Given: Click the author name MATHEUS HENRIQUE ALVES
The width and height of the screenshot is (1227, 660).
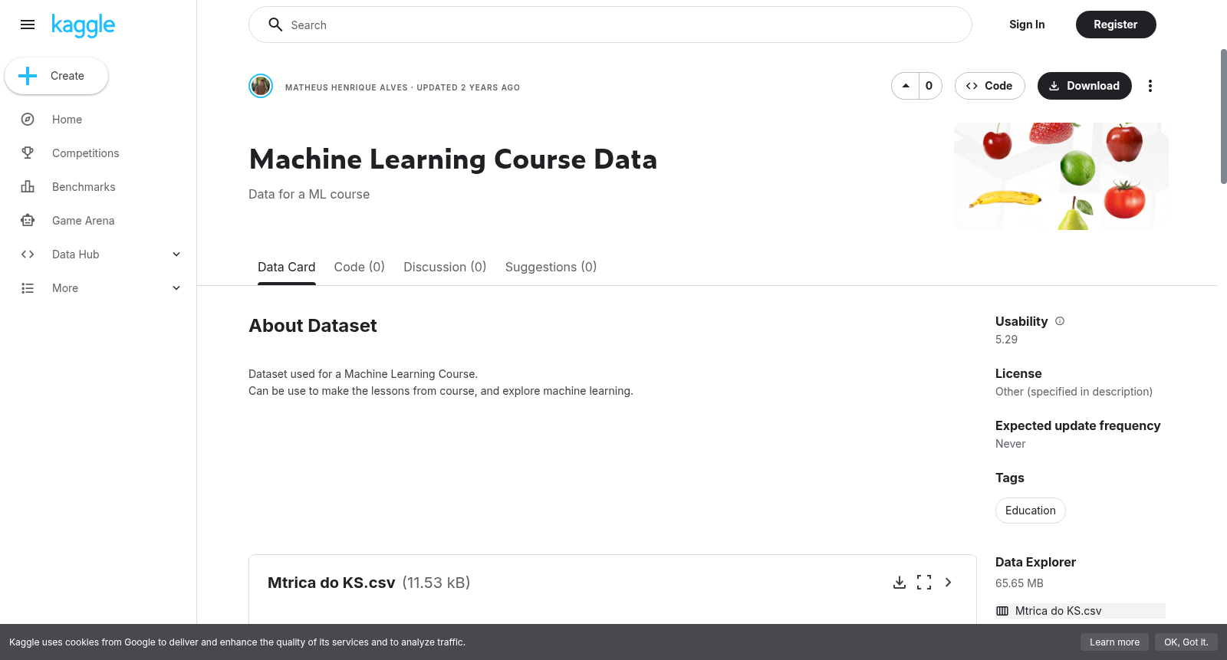Looking at the screenshot, I should pos(347,87).
